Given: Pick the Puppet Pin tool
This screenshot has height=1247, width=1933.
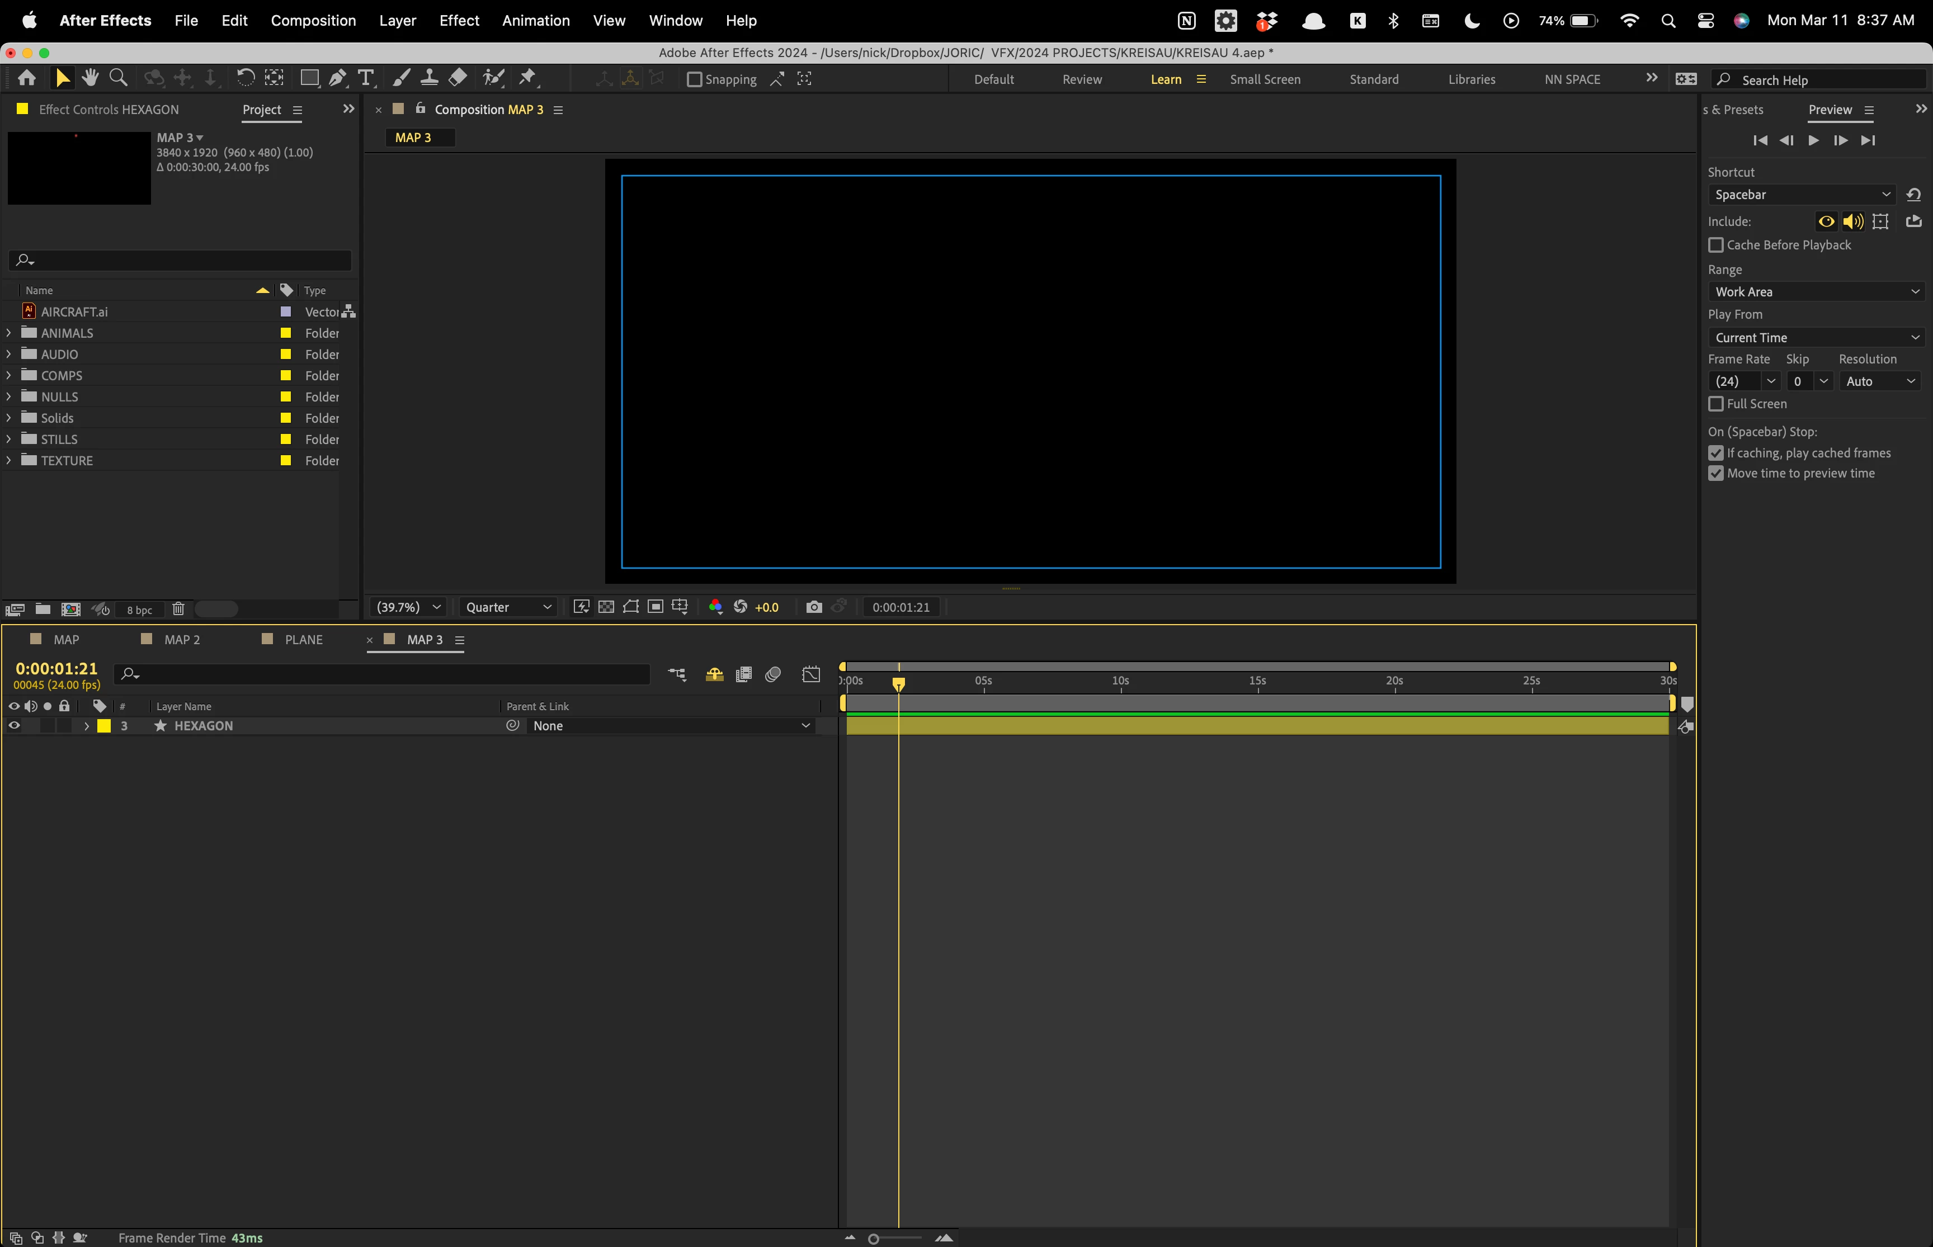Looking at the screenshot, I should point(527,78).
